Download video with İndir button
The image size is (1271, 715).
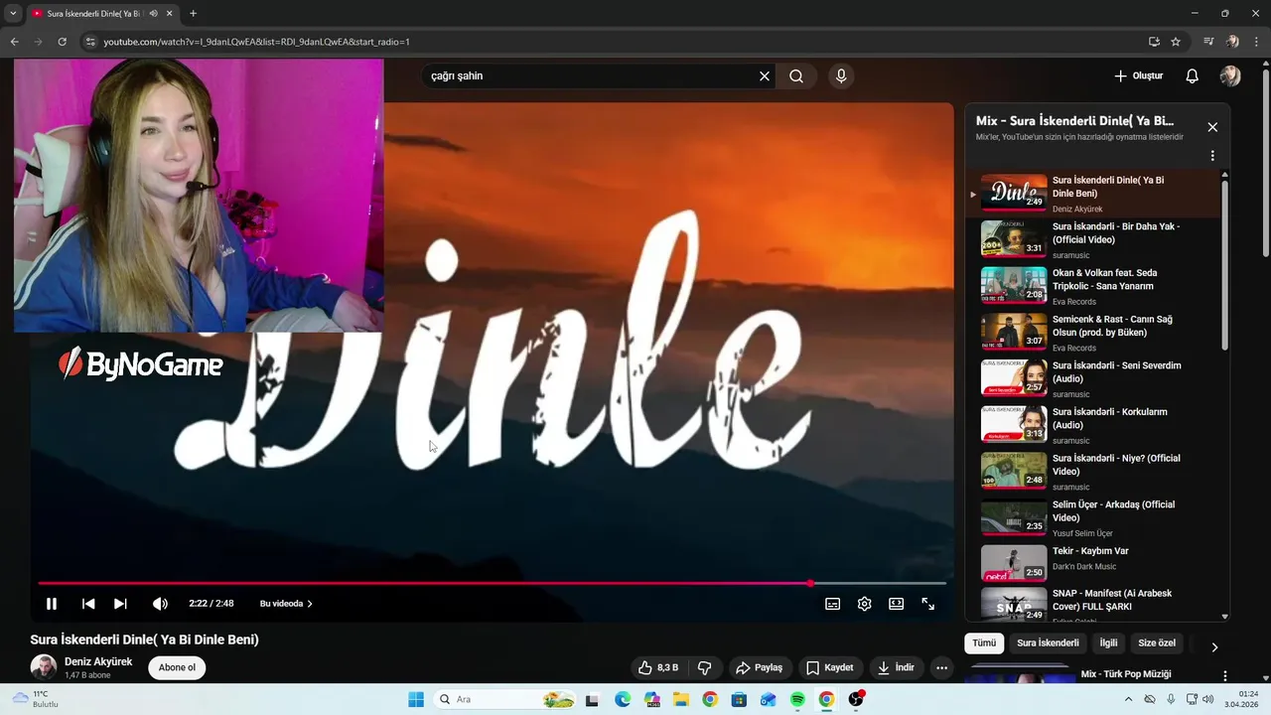[x=895, y=668]
